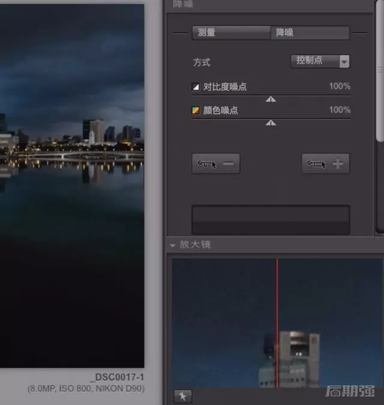Click the red split line in loupe preview

tap(277, 323)
